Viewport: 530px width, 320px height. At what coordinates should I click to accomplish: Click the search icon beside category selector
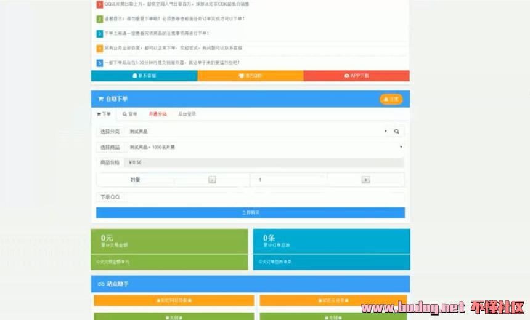click(x=397, y=131)
